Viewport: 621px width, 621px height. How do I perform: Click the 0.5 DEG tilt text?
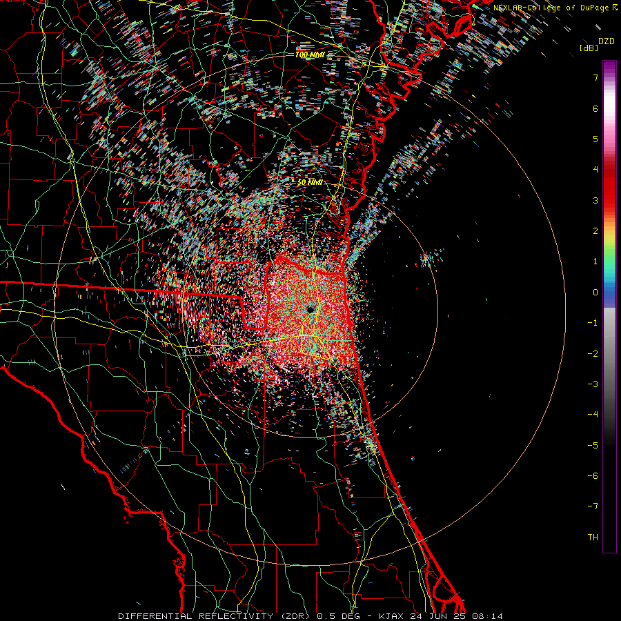(x=338, y=616)
